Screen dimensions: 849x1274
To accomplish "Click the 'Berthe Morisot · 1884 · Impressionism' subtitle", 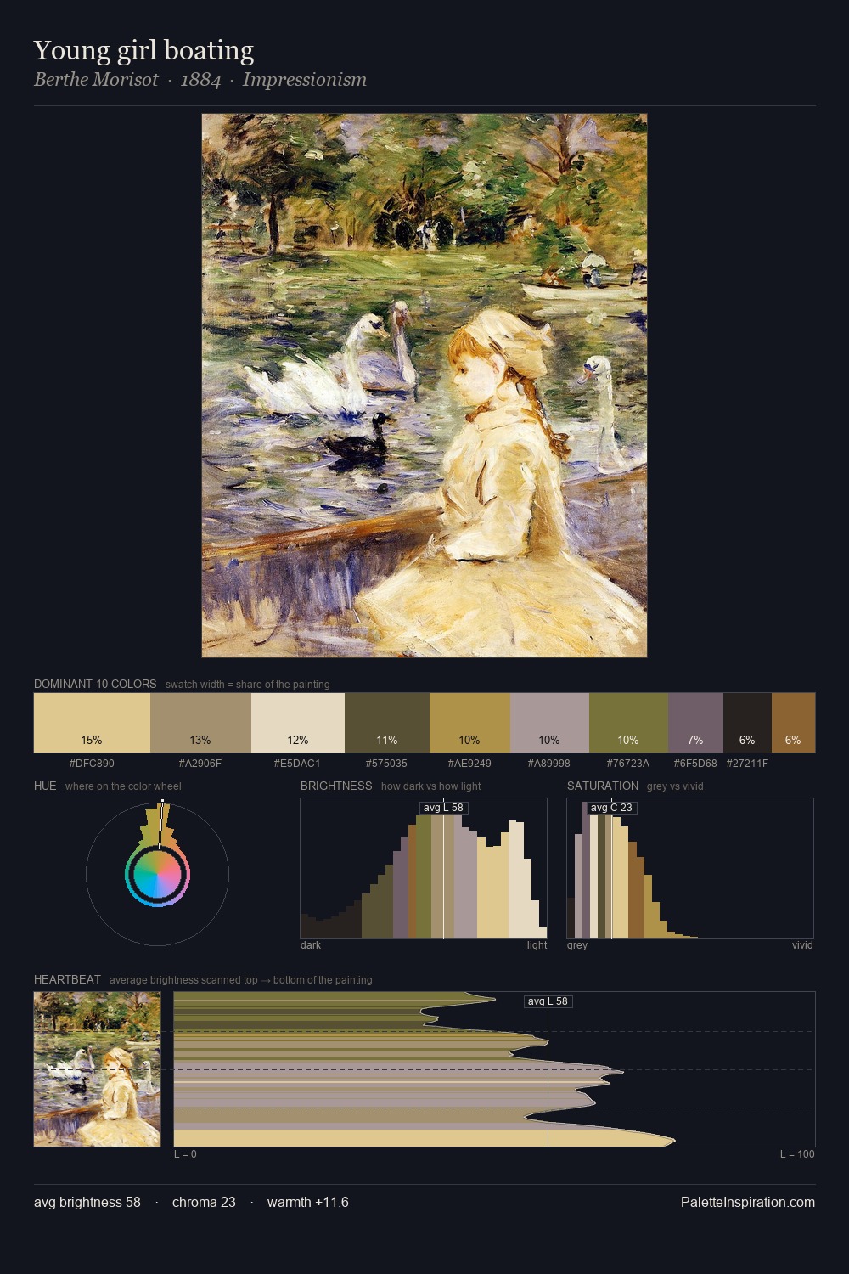I will pyautogui.click(x=200, y=80).
